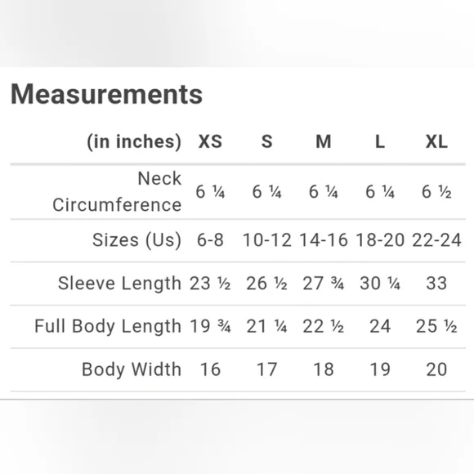The width and height of the screenshot is (474, 474).
Task: Click the Full Body Length row label
Action: tap(108, 326)
